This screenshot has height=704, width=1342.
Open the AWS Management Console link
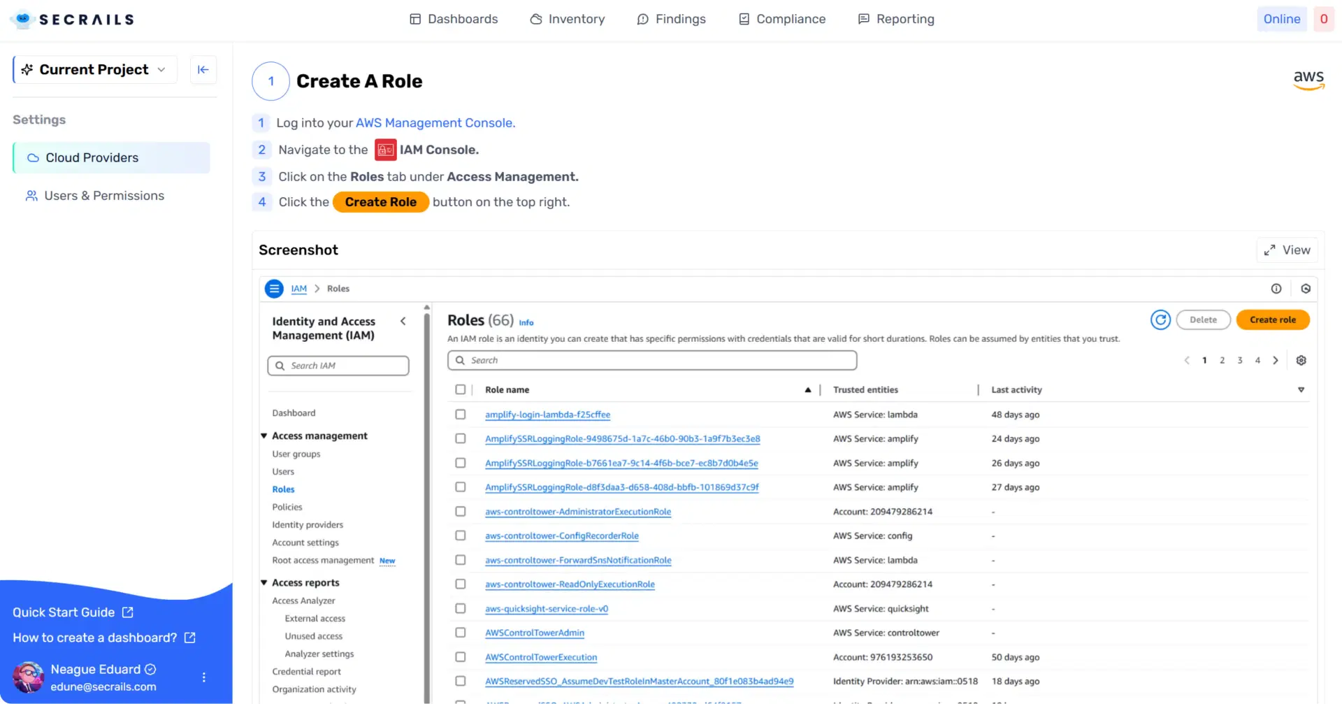(435, 123)
